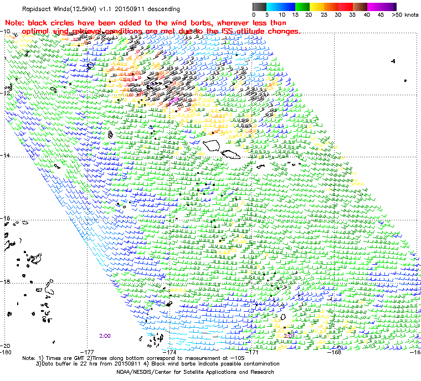Click the '35' legend scale label

[x=352, y=15]
